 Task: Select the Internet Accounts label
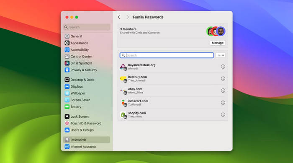[83, 147]
